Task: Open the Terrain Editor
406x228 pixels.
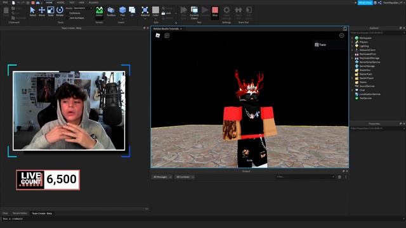Action: pyautogui.click(x=100, y=12)
